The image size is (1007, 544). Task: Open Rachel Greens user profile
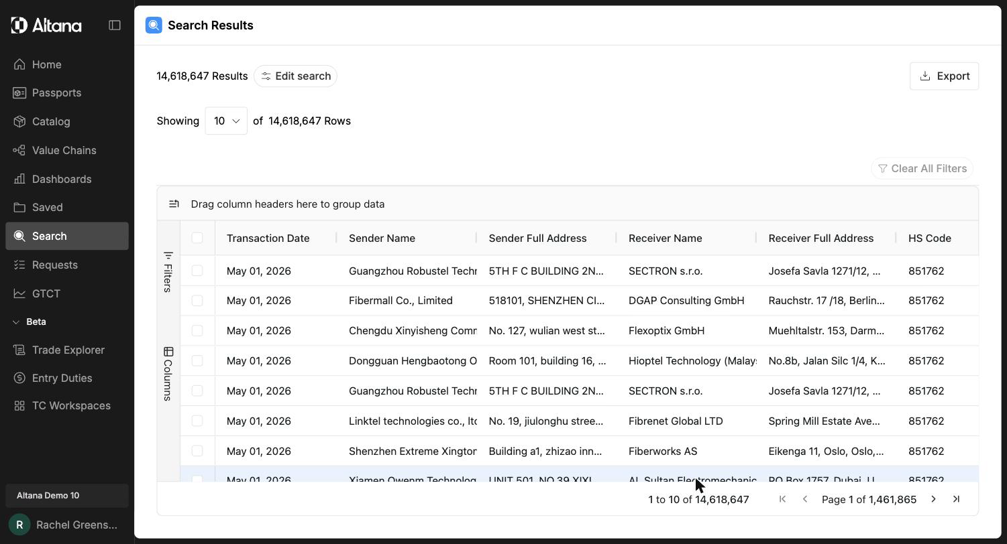tap(67, 525)
